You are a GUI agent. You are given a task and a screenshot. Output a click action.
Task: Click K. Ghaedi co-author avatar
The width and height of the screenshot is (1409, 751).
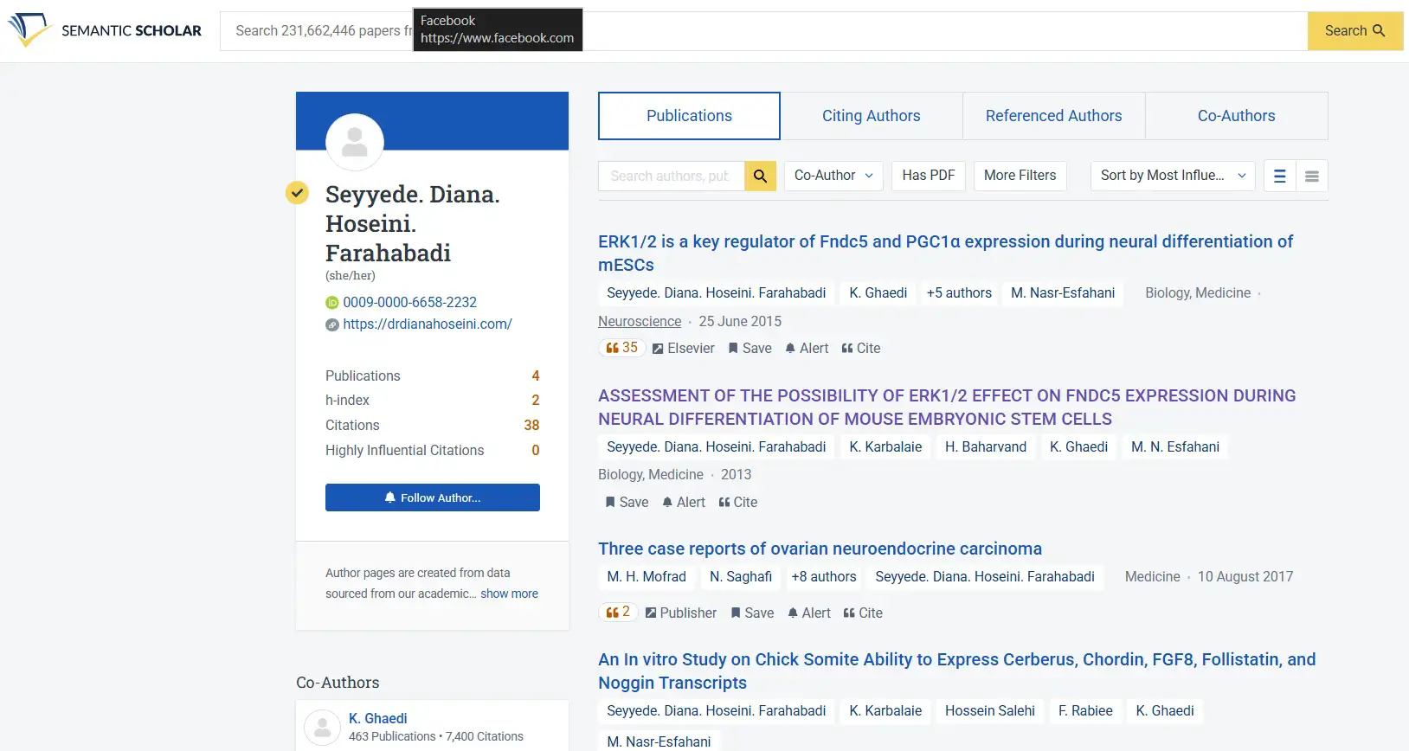point(323,728)
